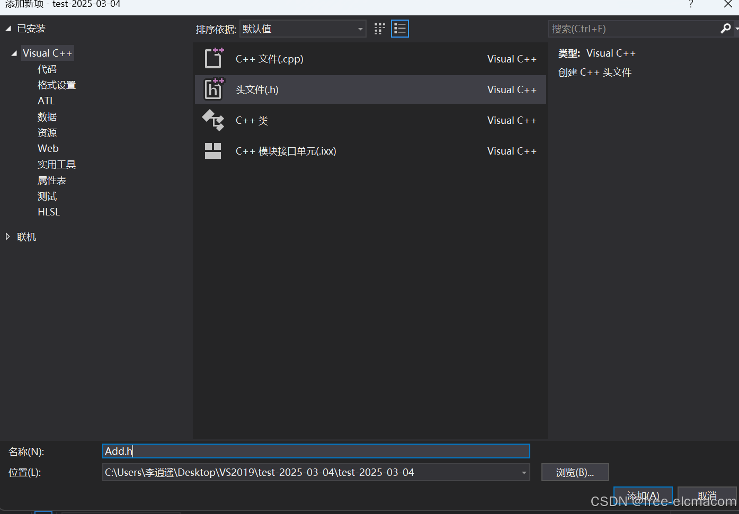
Task: Expand the 联机 tree section
Action: [x=7, y=237]
